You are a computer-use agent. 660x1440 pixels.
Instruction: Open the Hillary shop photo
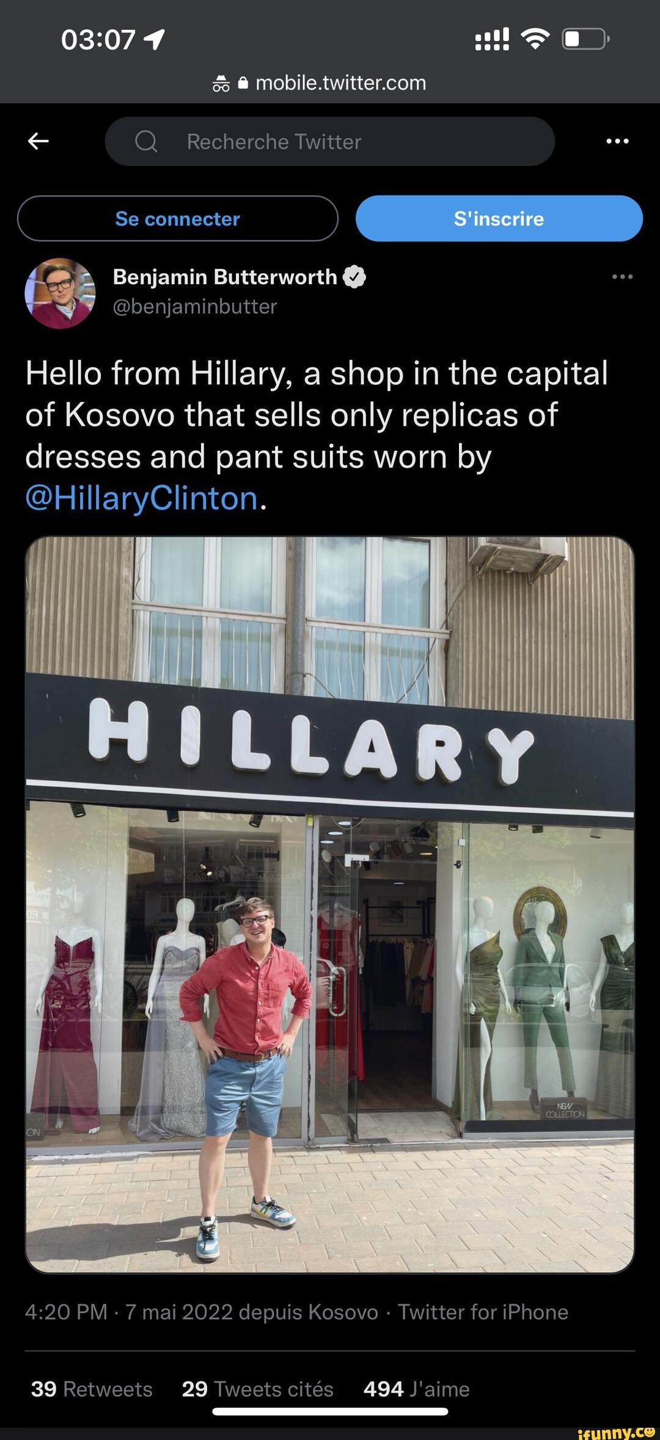tap(330, 905)
